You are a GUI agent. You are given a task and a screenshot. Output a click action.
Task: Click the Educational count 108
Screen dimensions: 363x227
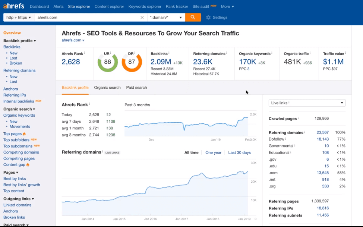click(325, 152)
